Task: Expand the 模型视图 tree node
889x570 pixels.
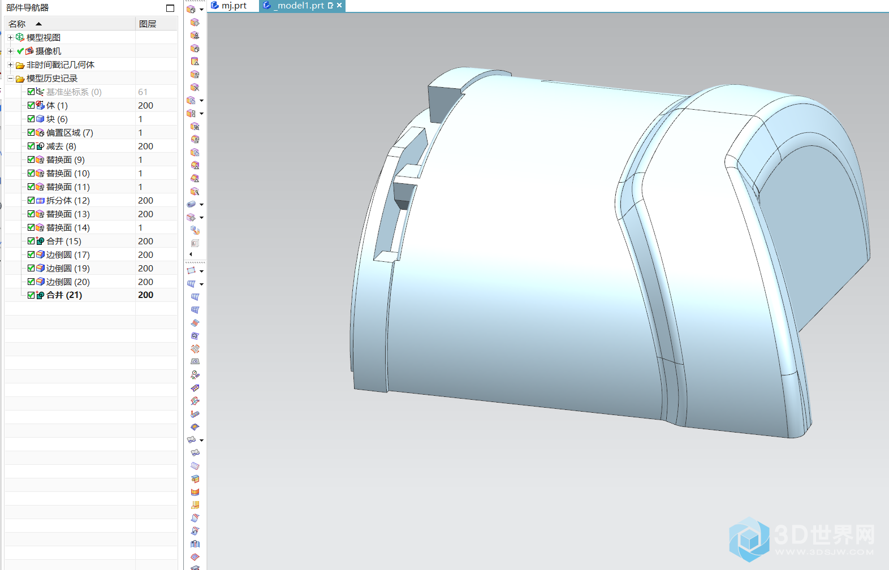Action: [x=10, y=37]
